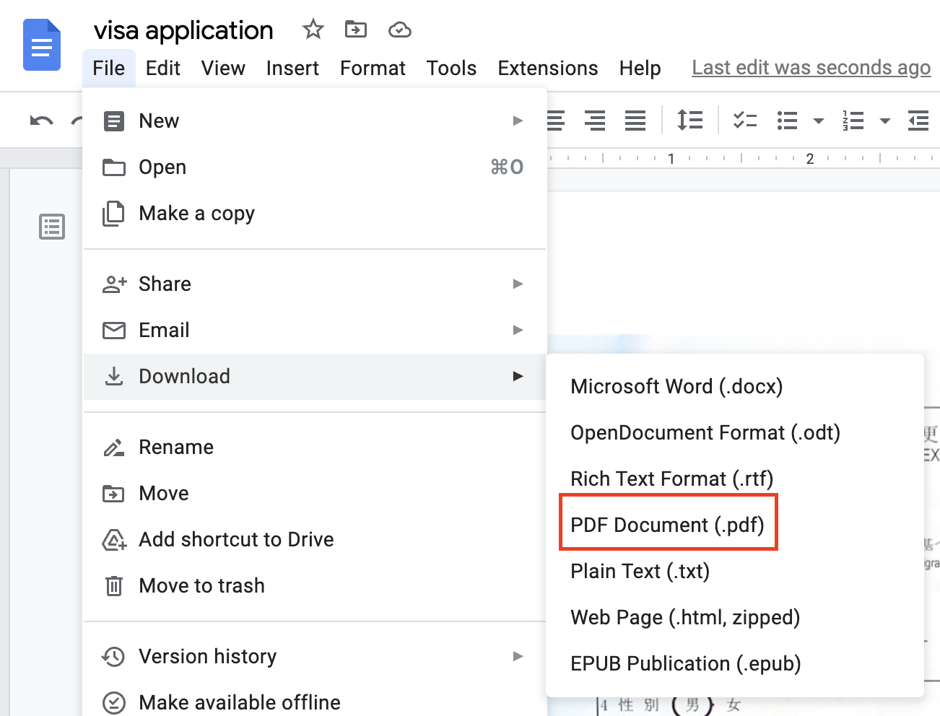Choose Move from the File menu
This screenshot has height=716, width=940.
315,493
